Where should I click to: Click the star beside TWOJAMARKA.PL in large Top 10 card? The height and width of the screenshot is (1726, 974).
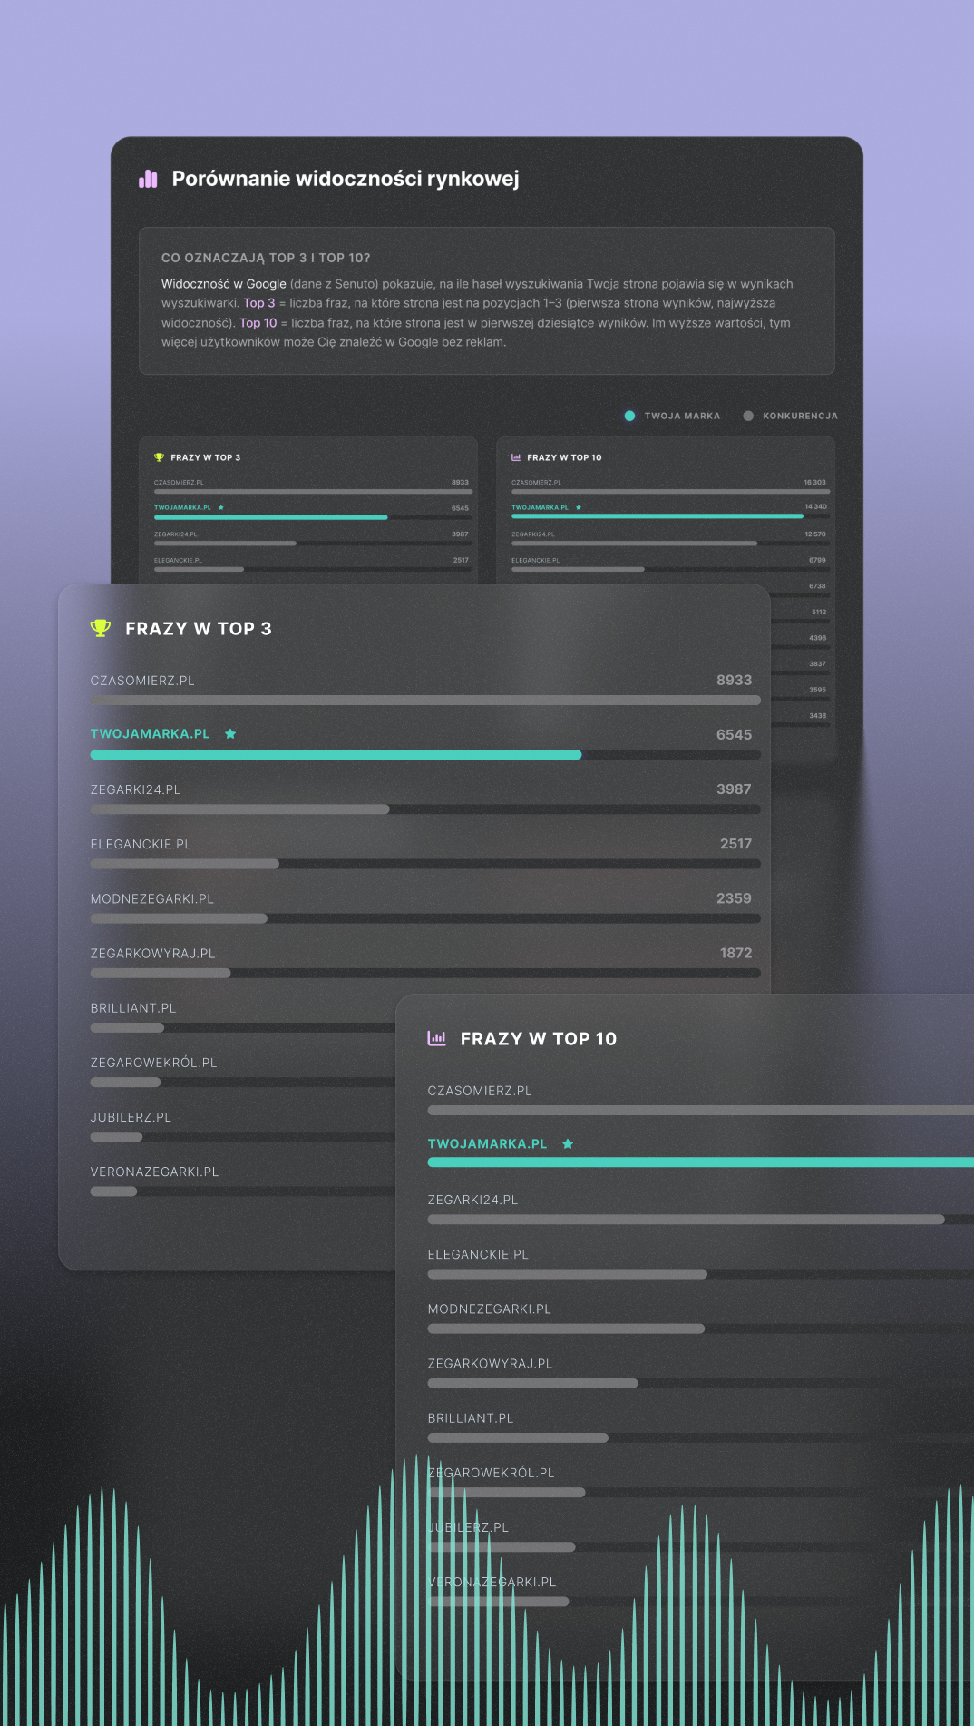568,1143
